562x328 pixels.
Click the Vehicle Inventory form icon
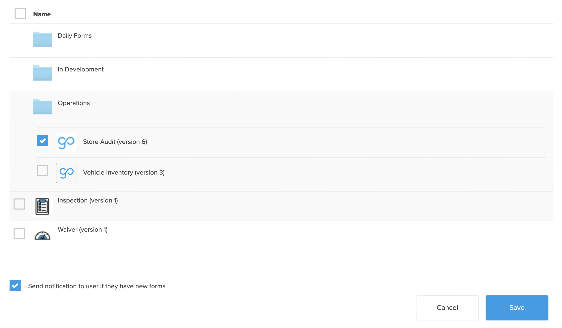pyautogui.click(x=66, y=173)
